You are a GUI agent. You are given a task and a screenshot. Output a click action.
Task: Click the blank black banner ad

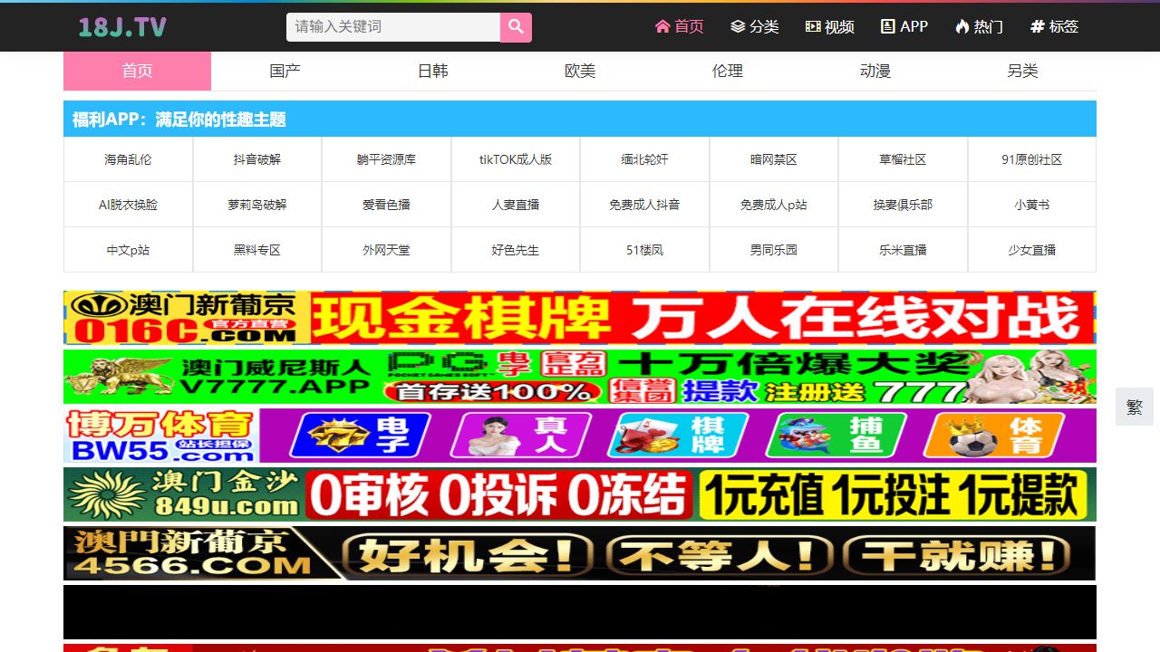580,612
